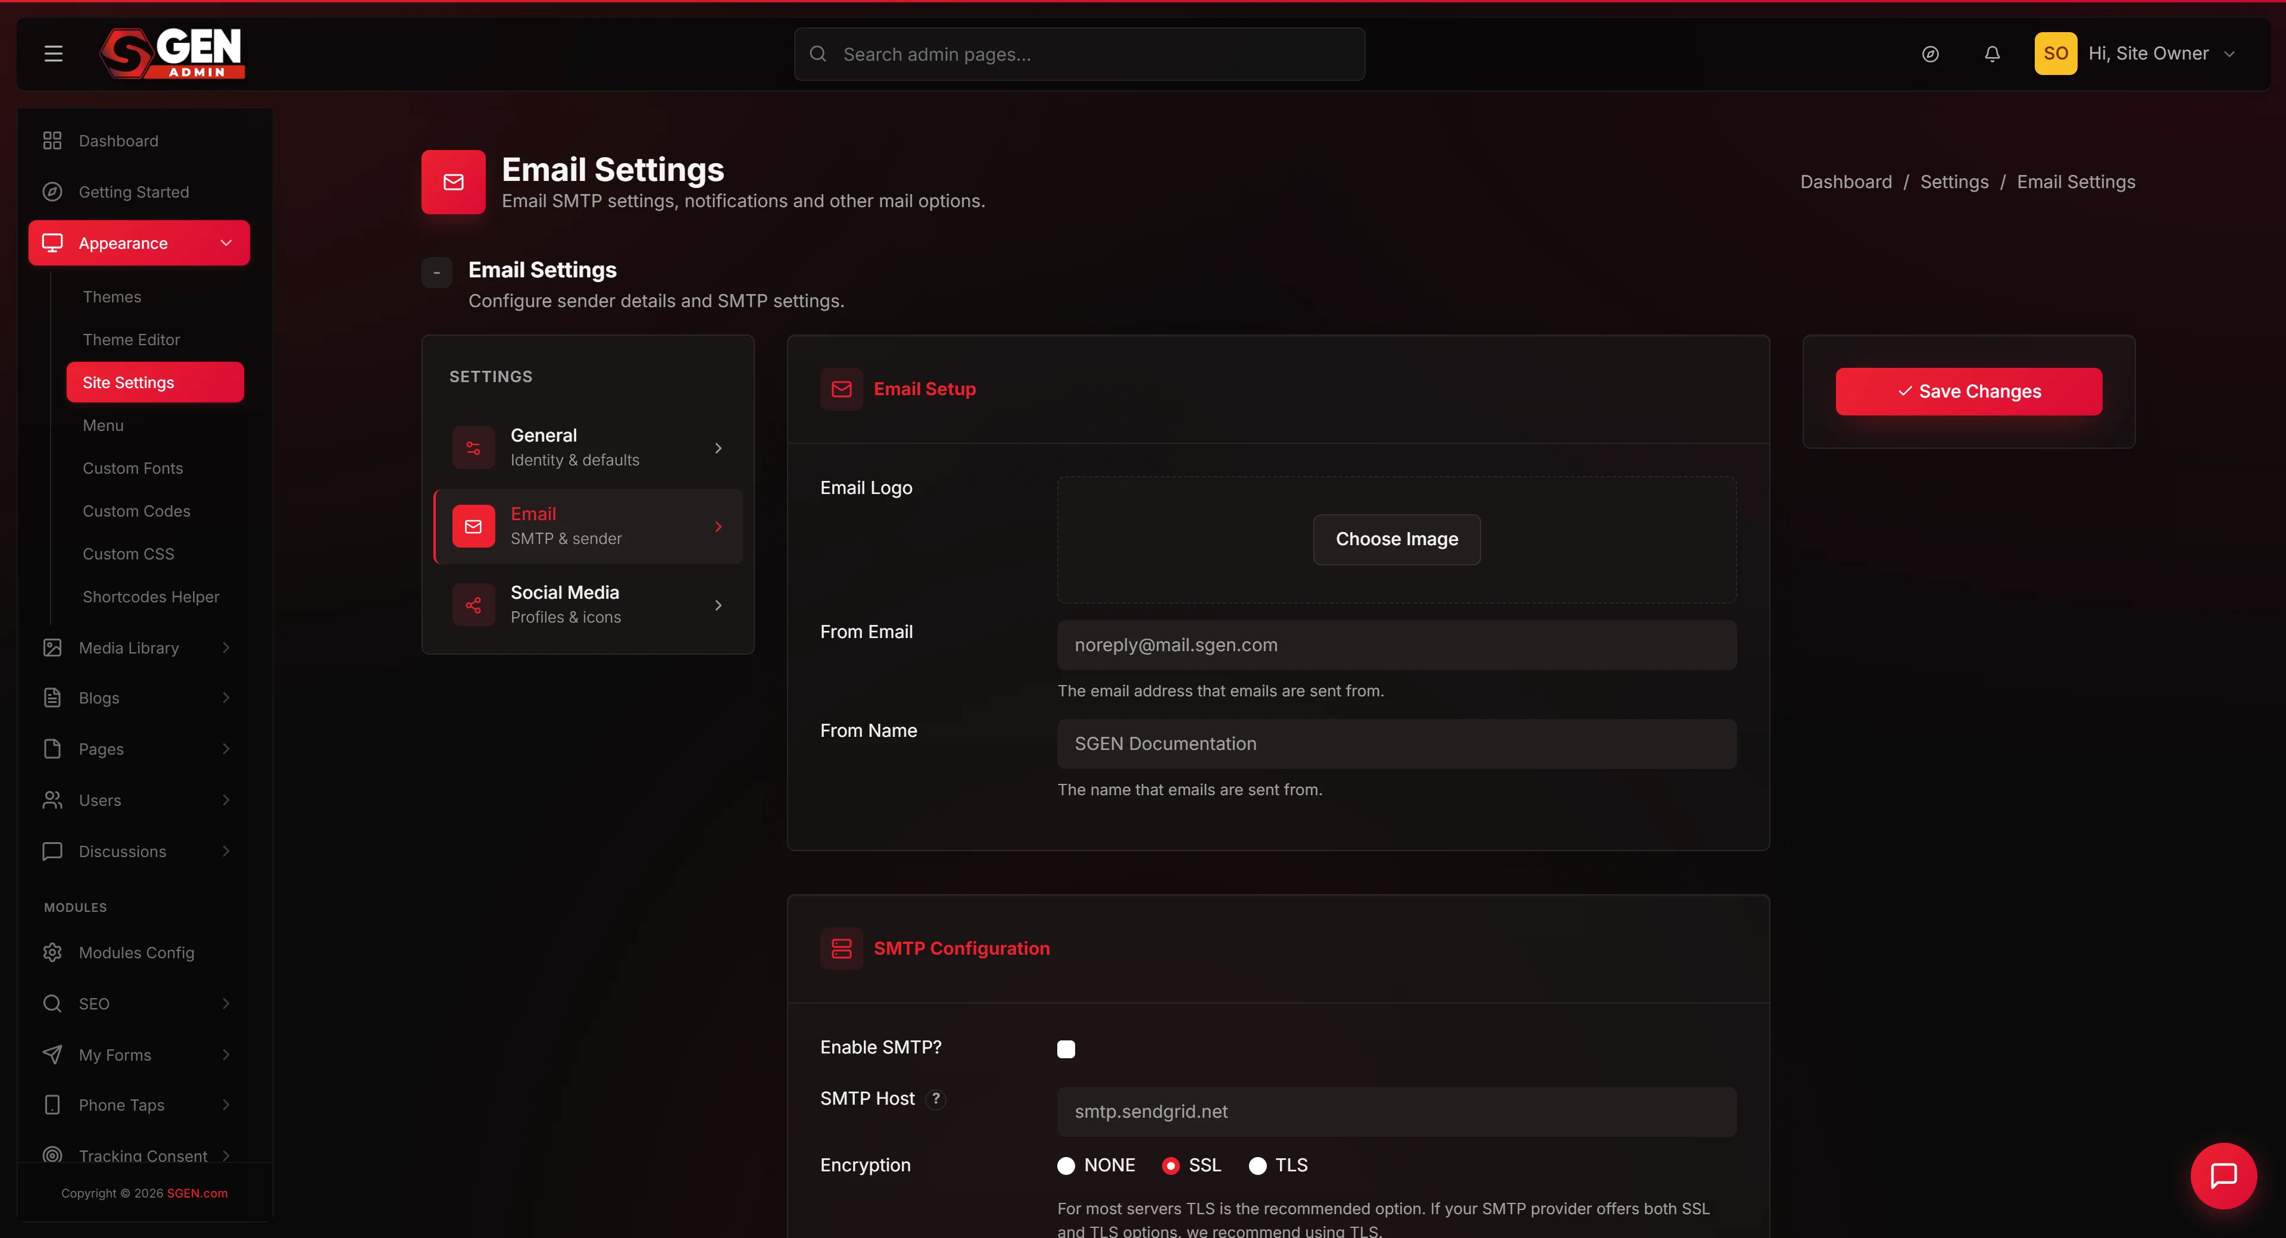Select the My Forms paper plane icon
The width and height of the screenshot is (2286, 1238).
click(52, 1054)
